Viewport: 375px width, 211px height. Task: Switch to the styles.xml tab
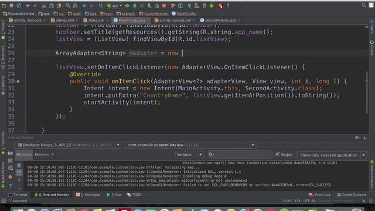pos(96,21)
